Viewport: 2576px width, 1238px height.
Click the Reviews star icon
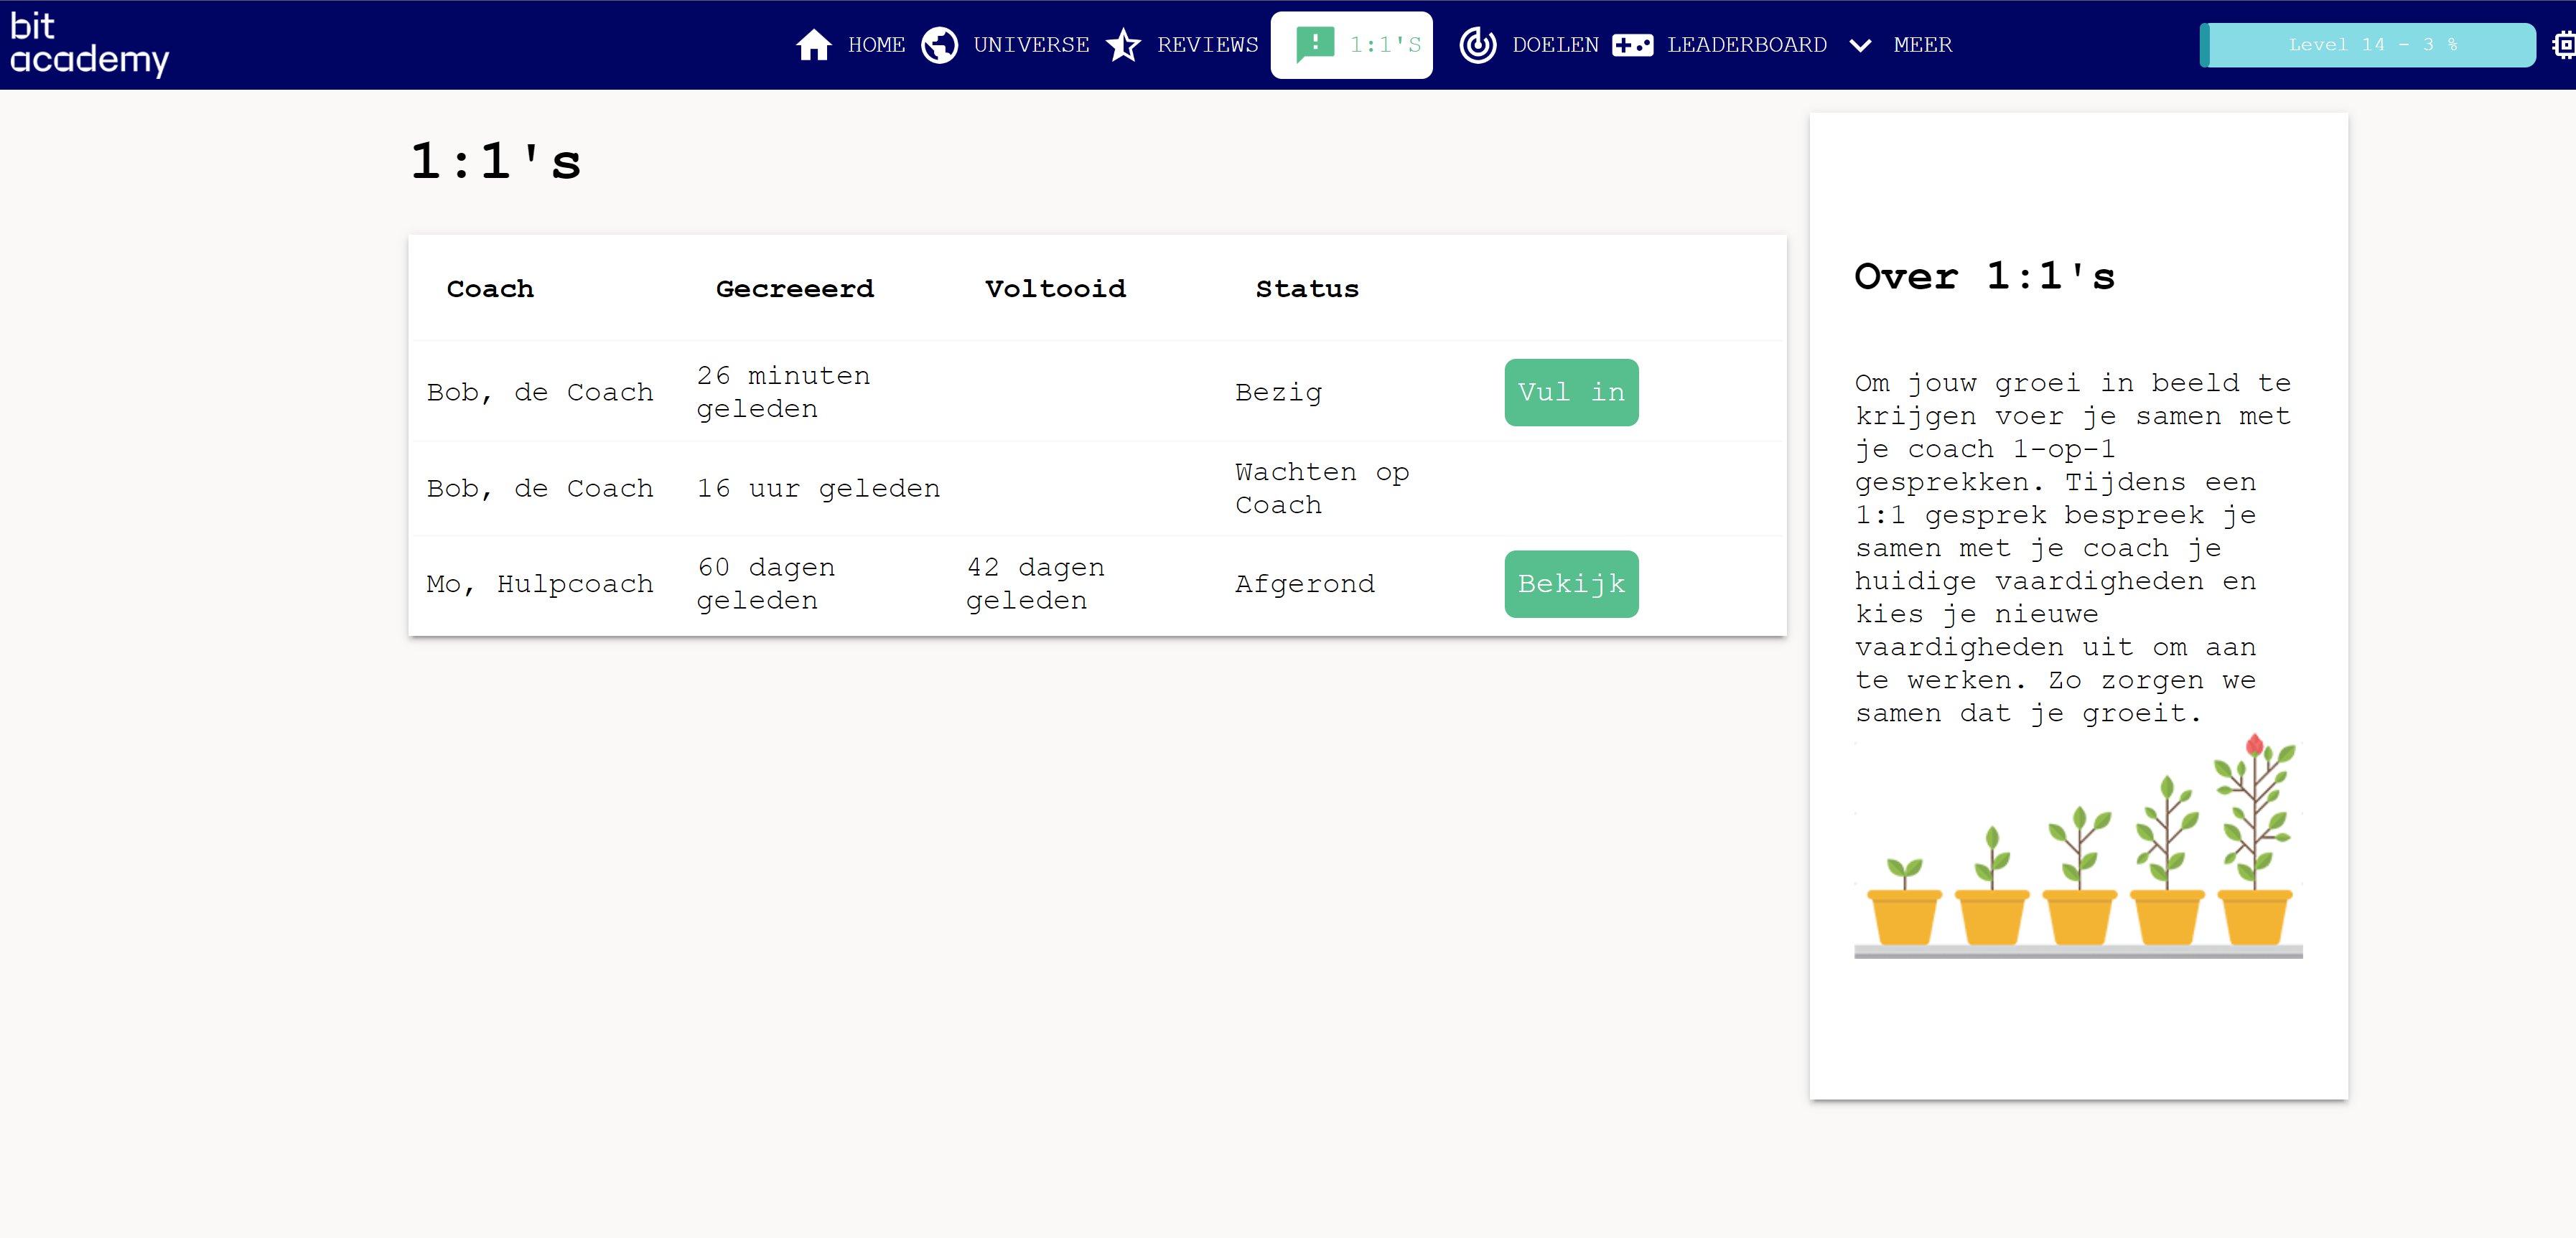[1123, 45]
